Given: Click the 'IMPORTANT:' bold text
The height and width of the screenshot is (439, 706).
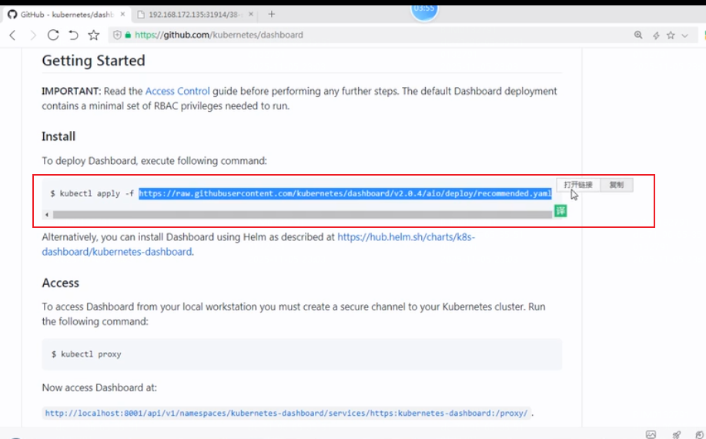Looking at the screenshot, I should tap(71, 91).
